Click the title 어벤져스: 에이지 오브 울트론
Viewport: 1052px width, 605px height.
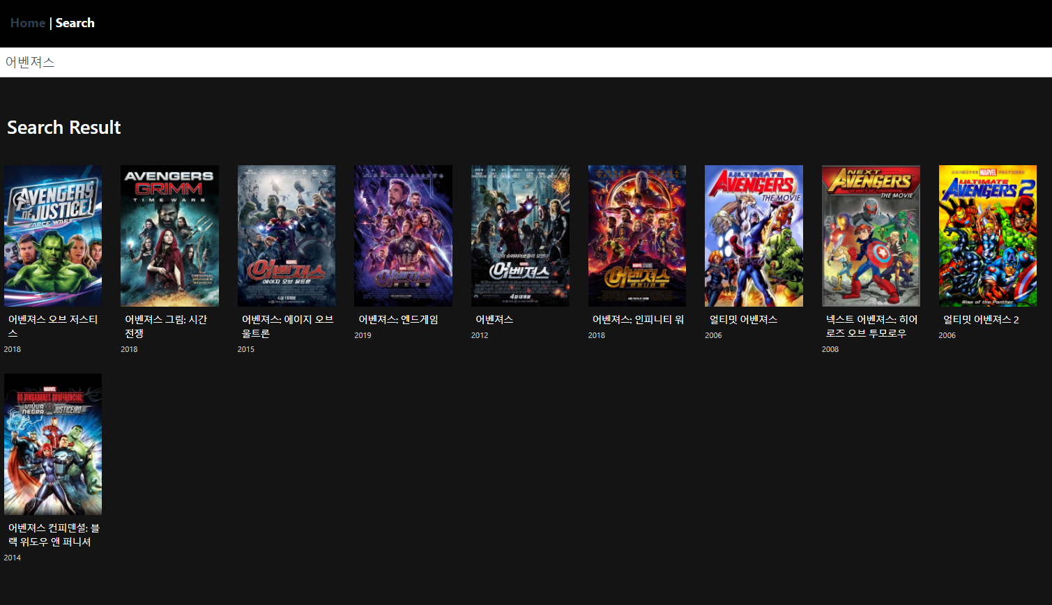pyautogui.click(x=287, y=326)
